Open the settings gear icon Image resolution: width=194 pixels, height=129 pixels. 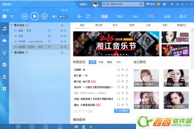pos(172,4)
